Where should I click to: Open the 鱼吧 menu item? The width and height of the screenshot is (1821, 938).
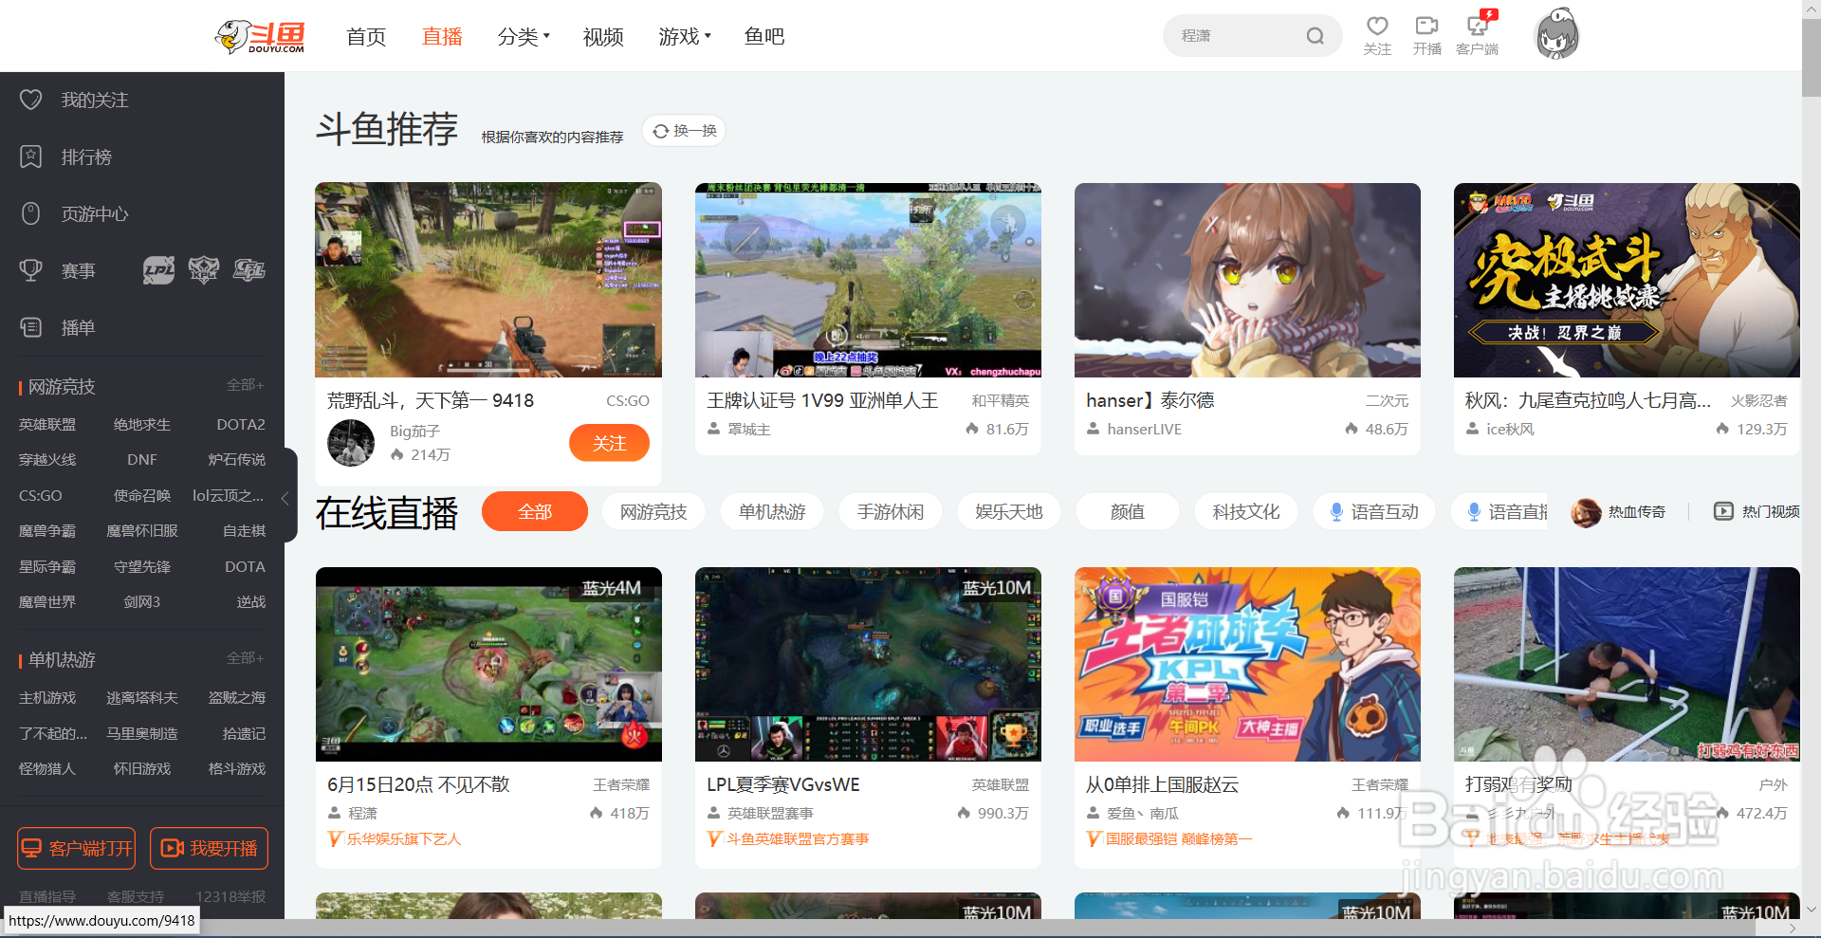(x=764, y=36)
